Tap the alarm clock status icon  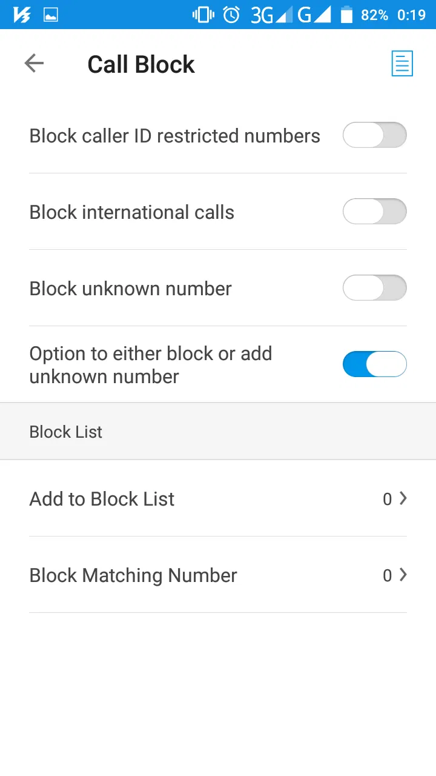pyautogui.click(x=231, y=15)
